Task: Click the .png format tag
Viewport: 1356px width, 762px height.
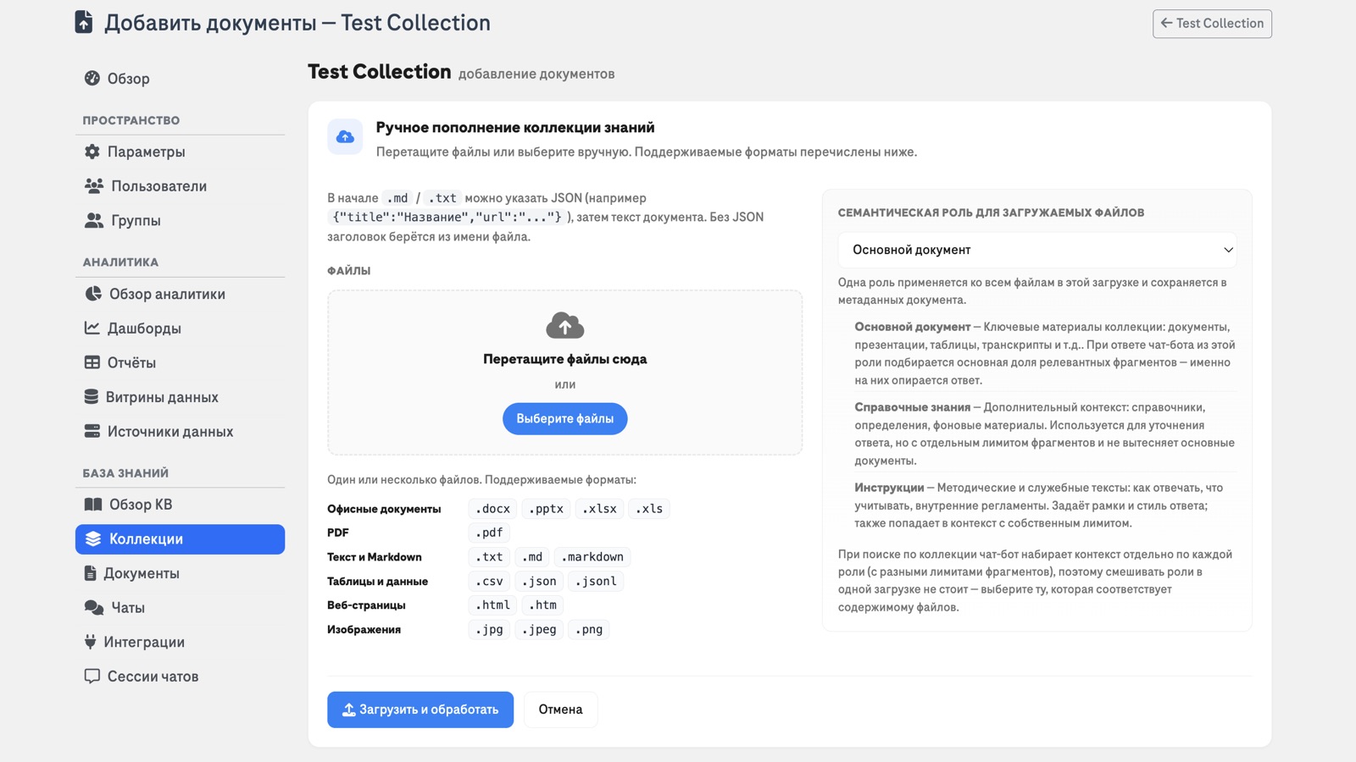Action: coord(589,630)
